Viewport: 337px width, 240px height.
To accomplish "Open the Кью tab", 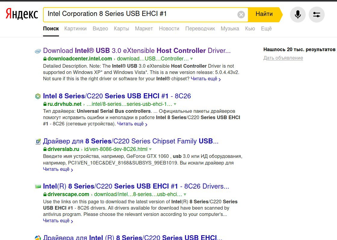I will [x=250, y=29].
